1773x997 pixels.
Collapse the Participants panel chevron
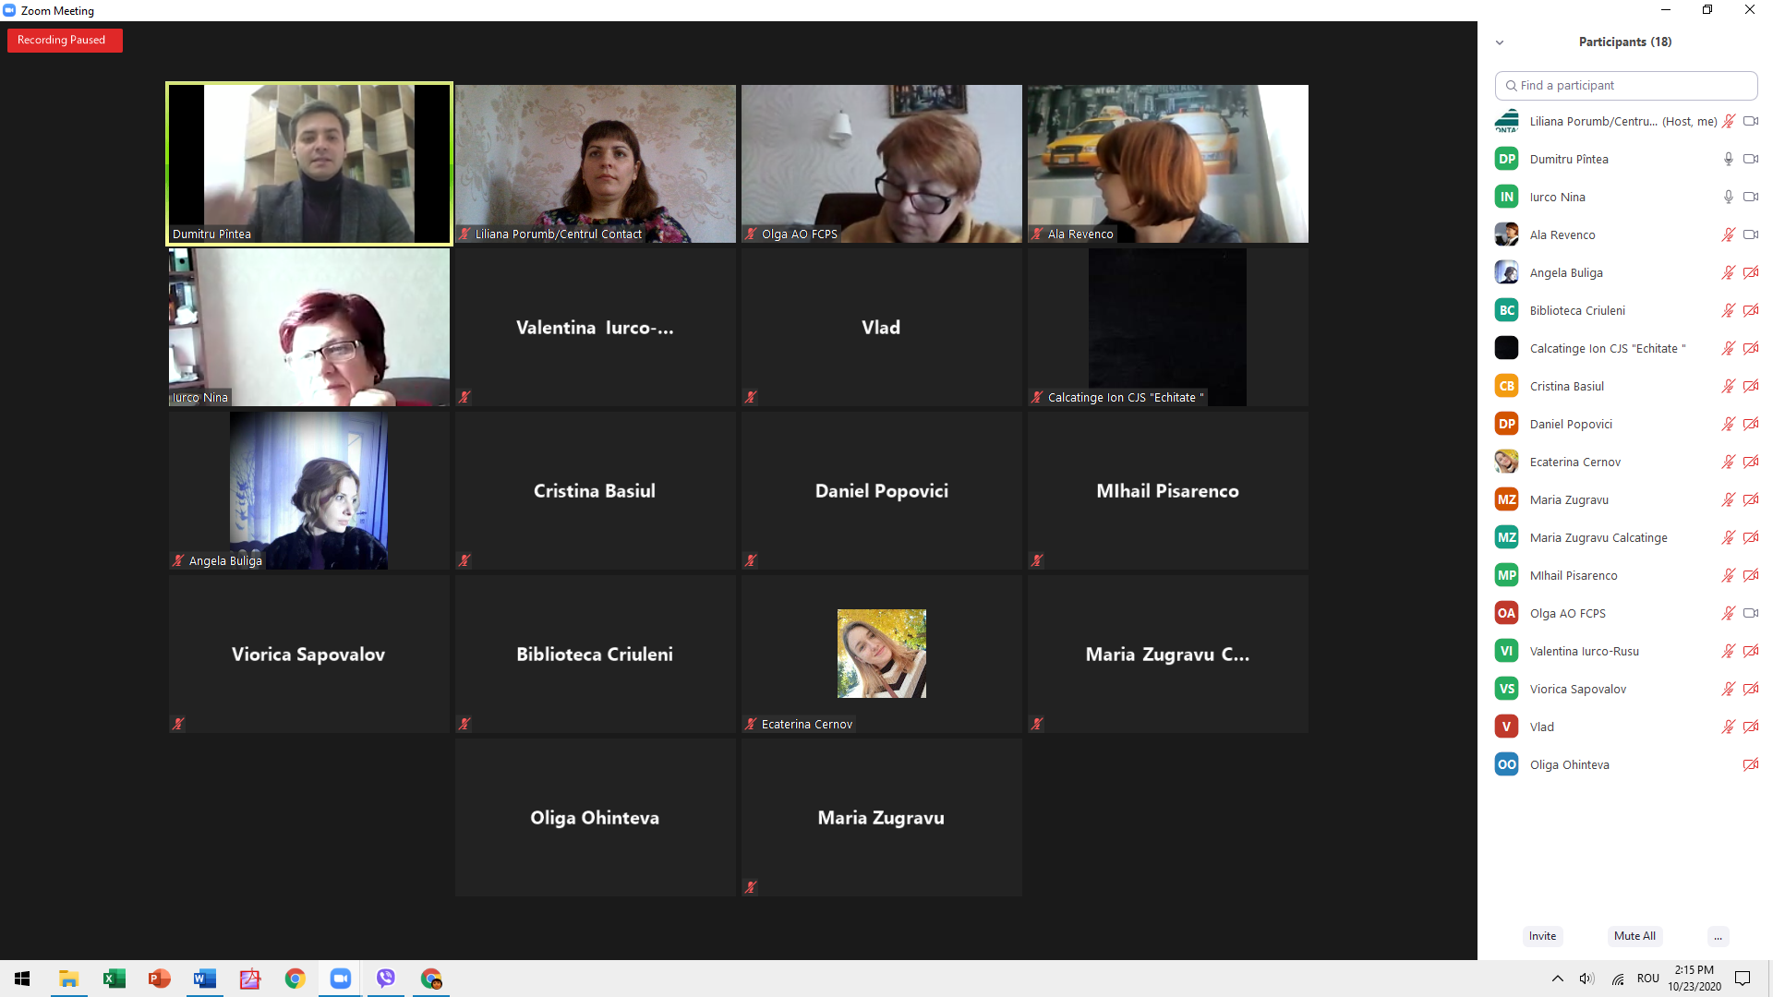pos(1500,42)
